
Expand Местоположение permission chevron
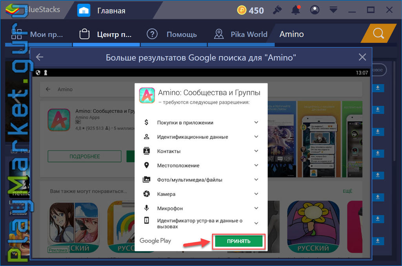point(256,165)
